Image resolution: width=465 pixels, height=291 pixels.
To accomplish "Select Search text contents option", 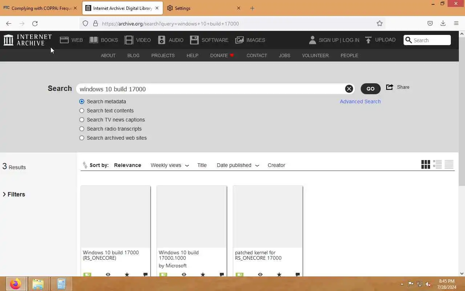I will point(82,111).
